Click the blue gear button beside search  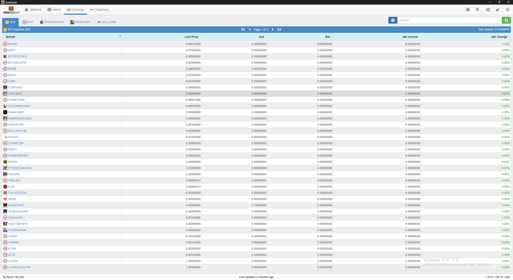(x=393, y=20)
